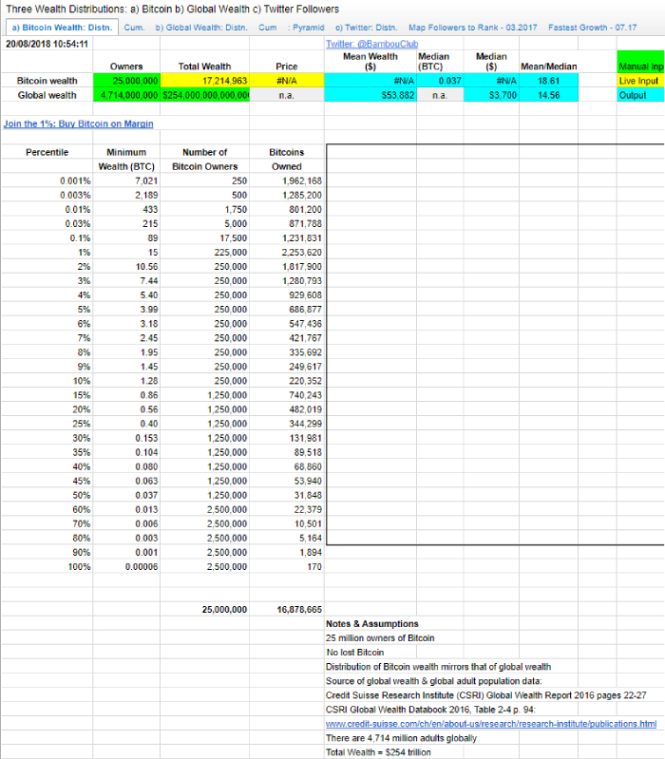The width and height of the screenshot is (665, 759).
Task: Click the Median ($) value '$3,700'
Action: [491, 95]
